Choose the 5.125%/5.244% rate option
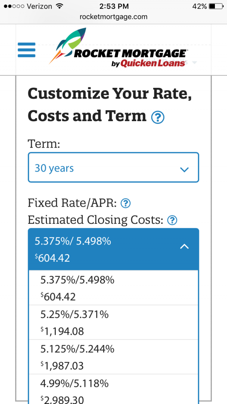 point(113,357)
